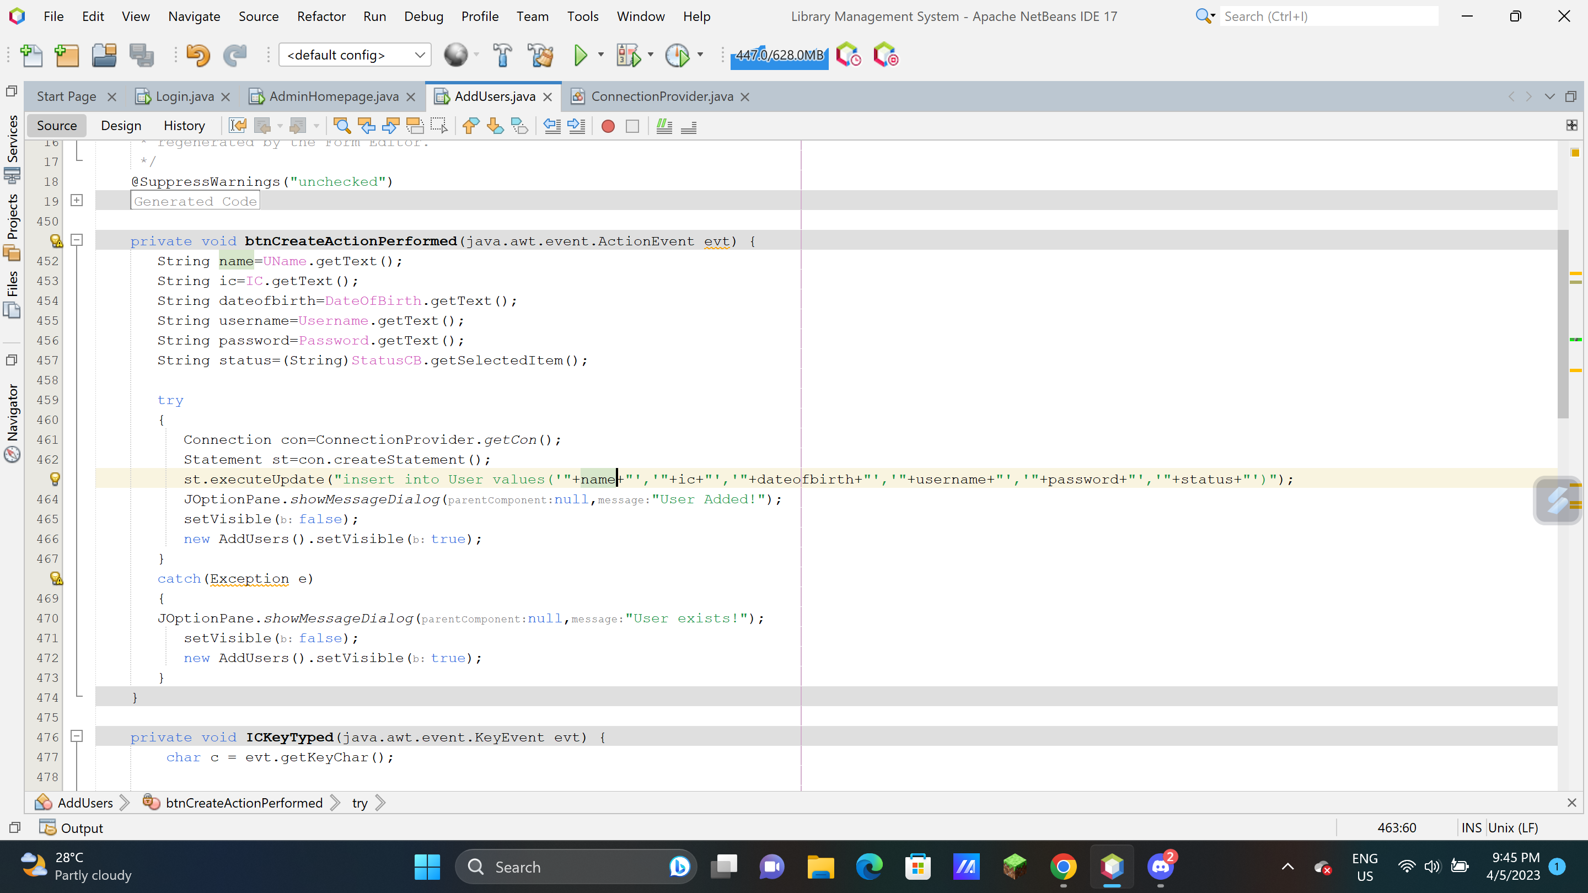Switch to the Design view of AddUsers
1588x893 pixels.
(121, 125)
